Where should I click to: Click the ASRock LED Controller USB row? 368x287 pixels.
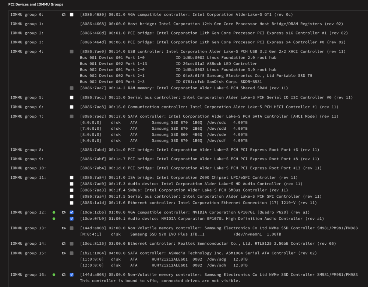point(168,64)
